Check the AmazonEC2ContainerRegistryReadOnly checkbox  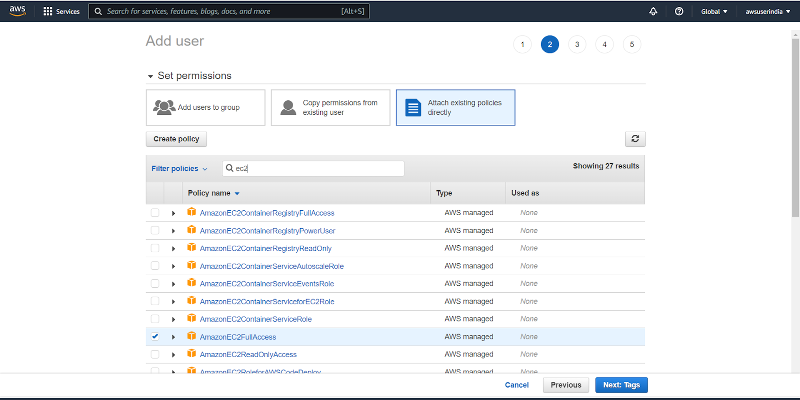point(155,248)
